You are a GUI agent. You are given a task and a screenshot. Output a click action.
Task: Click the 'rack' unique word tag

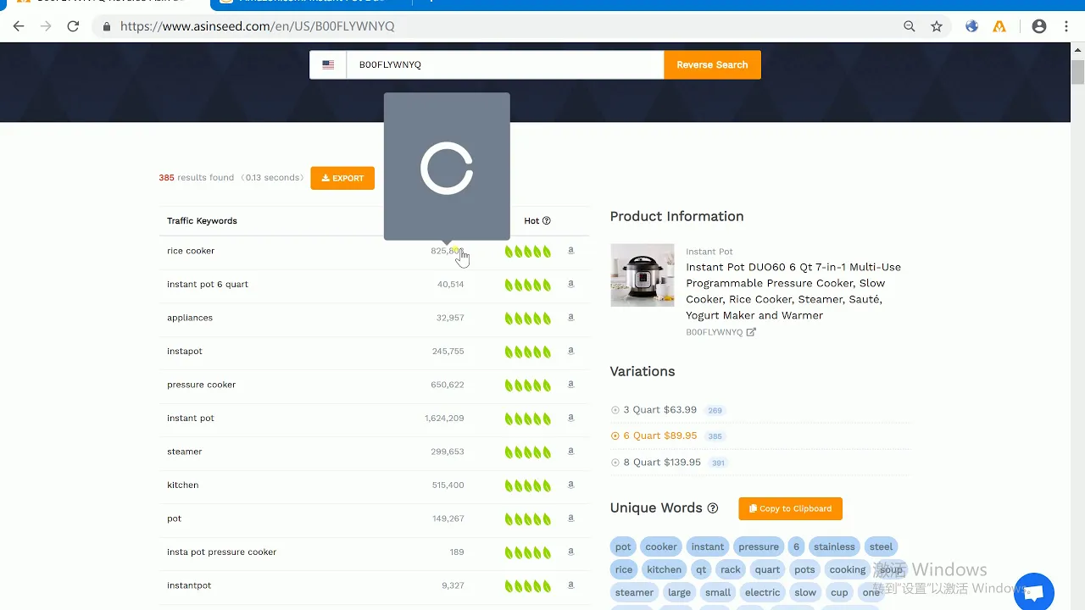[731, 569]
